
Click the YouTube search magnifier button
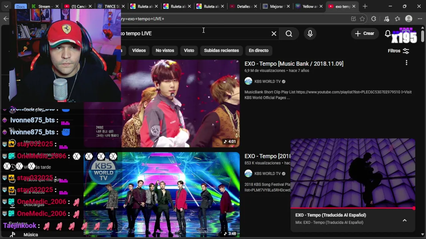tap(289, 34)
